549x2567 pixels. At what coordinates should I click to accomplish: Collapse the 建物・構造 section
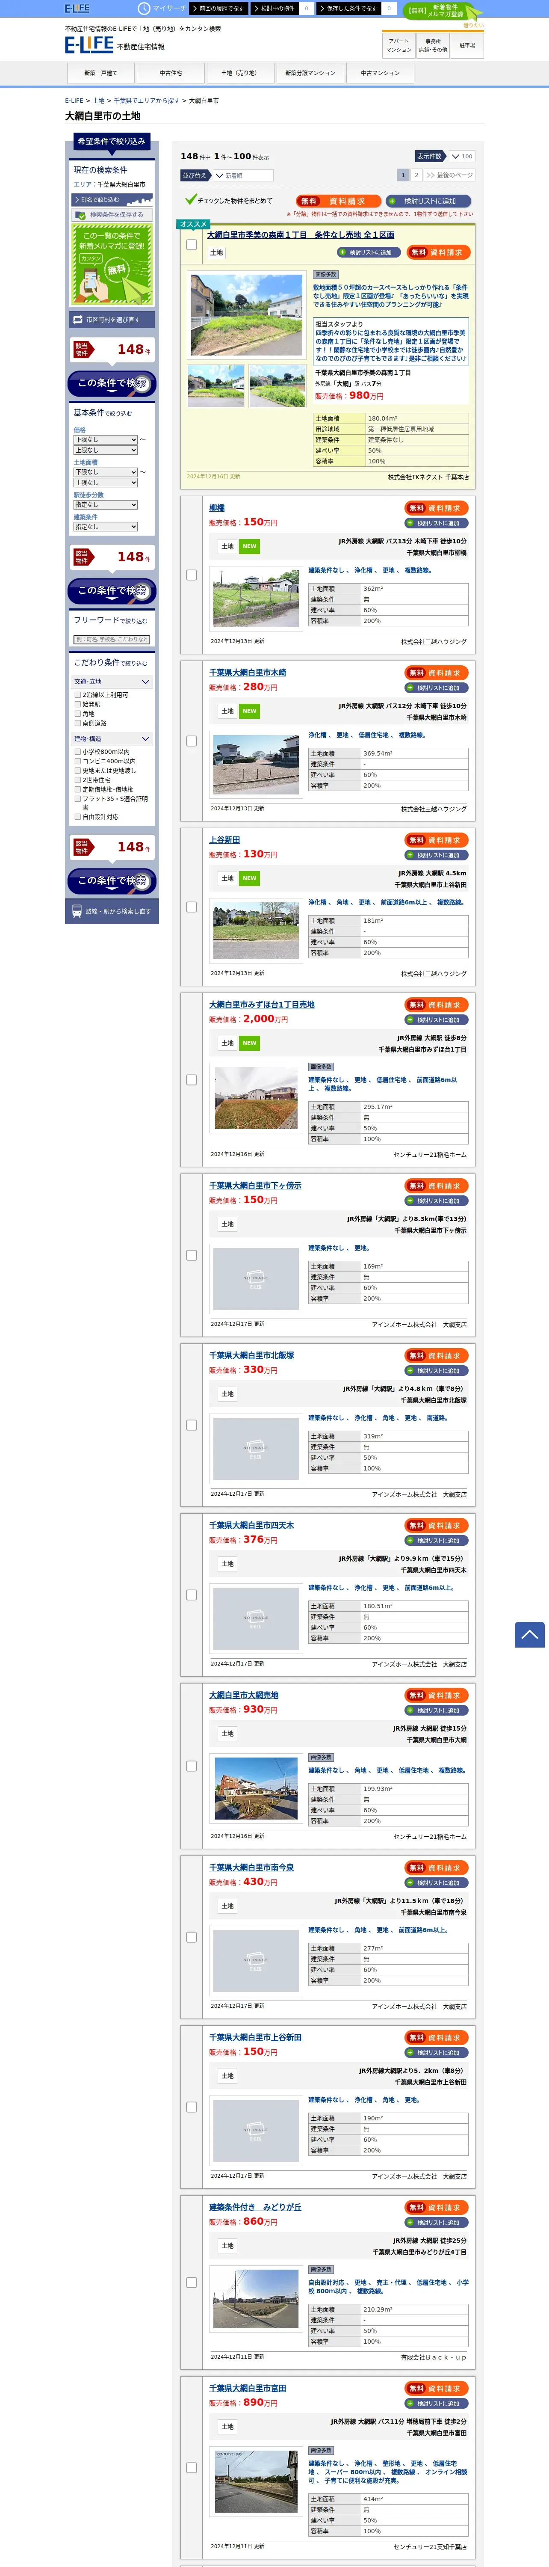point(112,739)
